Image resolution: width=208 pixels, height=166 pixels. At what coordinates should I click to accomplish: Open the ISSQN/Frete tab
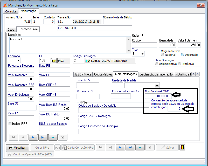[x=83, y=74]
